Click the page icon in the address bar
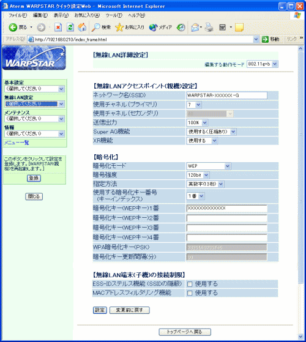 pos(31,40)
